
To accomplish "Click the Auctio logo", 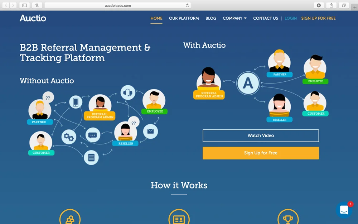I will (33, 18).
